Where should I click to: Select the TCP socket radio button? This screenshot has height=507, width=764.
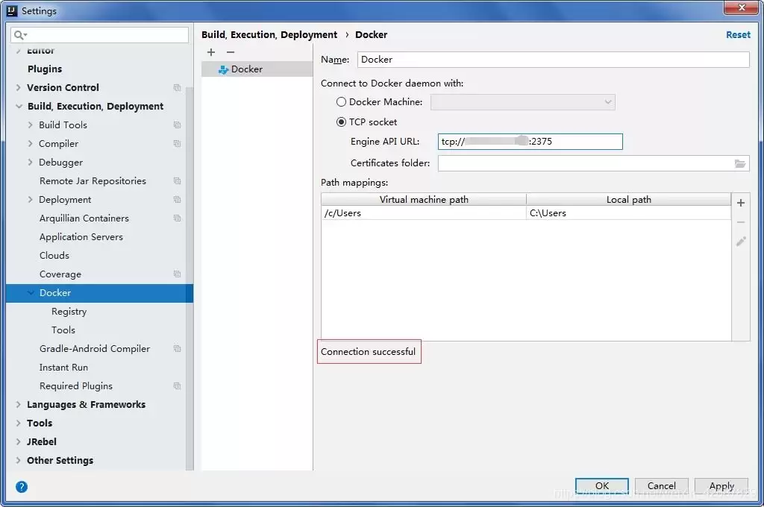[341, 122]
